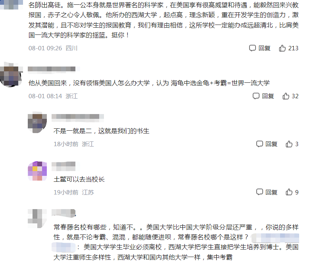Click reply bubble on Sichuan comment

[252, 48]
